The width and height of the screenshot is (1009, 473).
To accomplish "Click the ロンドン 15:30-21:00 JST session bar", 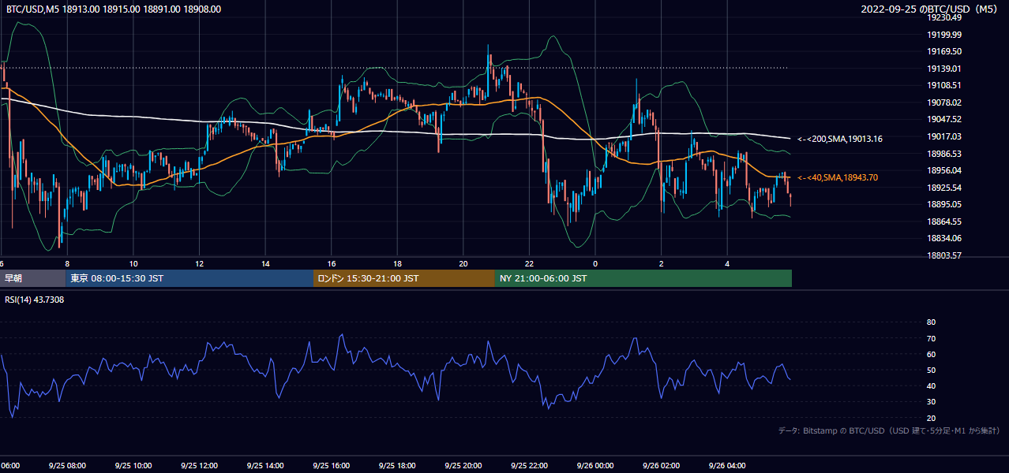I will [404, 278].
